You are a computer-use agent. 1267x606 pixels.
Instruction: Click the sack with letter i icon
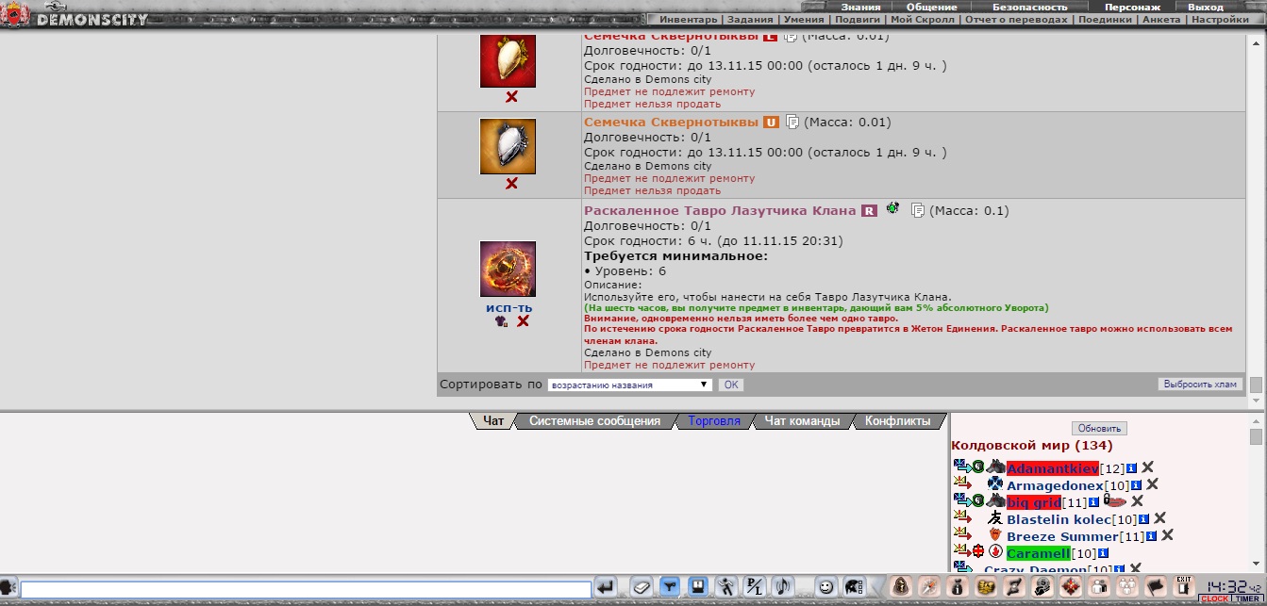(958, 587)
